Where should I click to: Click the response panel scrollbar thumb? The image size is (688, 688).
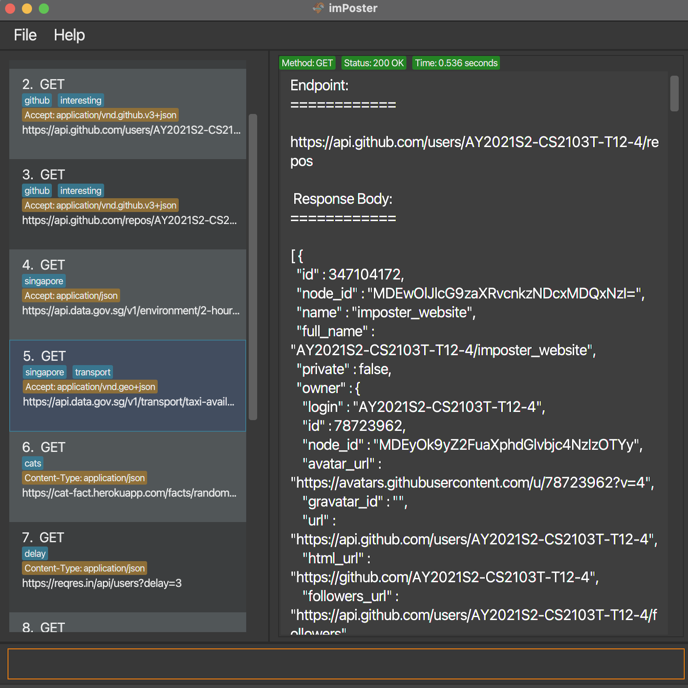pos(674,93)
